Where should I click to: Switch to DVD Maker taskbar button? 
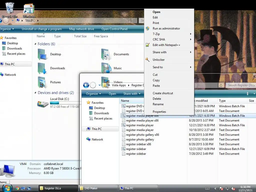98,188
